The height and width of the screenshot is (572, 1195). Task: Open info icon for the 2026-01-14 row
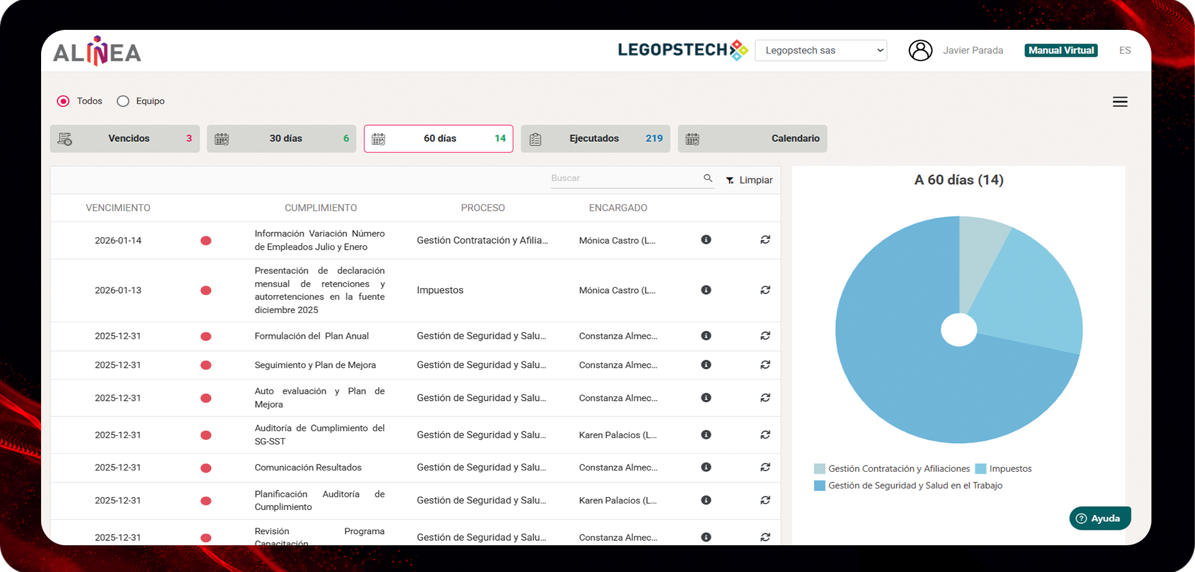pos(706,240)
